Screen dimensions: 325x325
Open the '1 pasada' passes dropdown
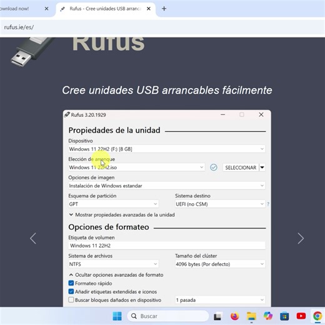[x=220, y=300]
